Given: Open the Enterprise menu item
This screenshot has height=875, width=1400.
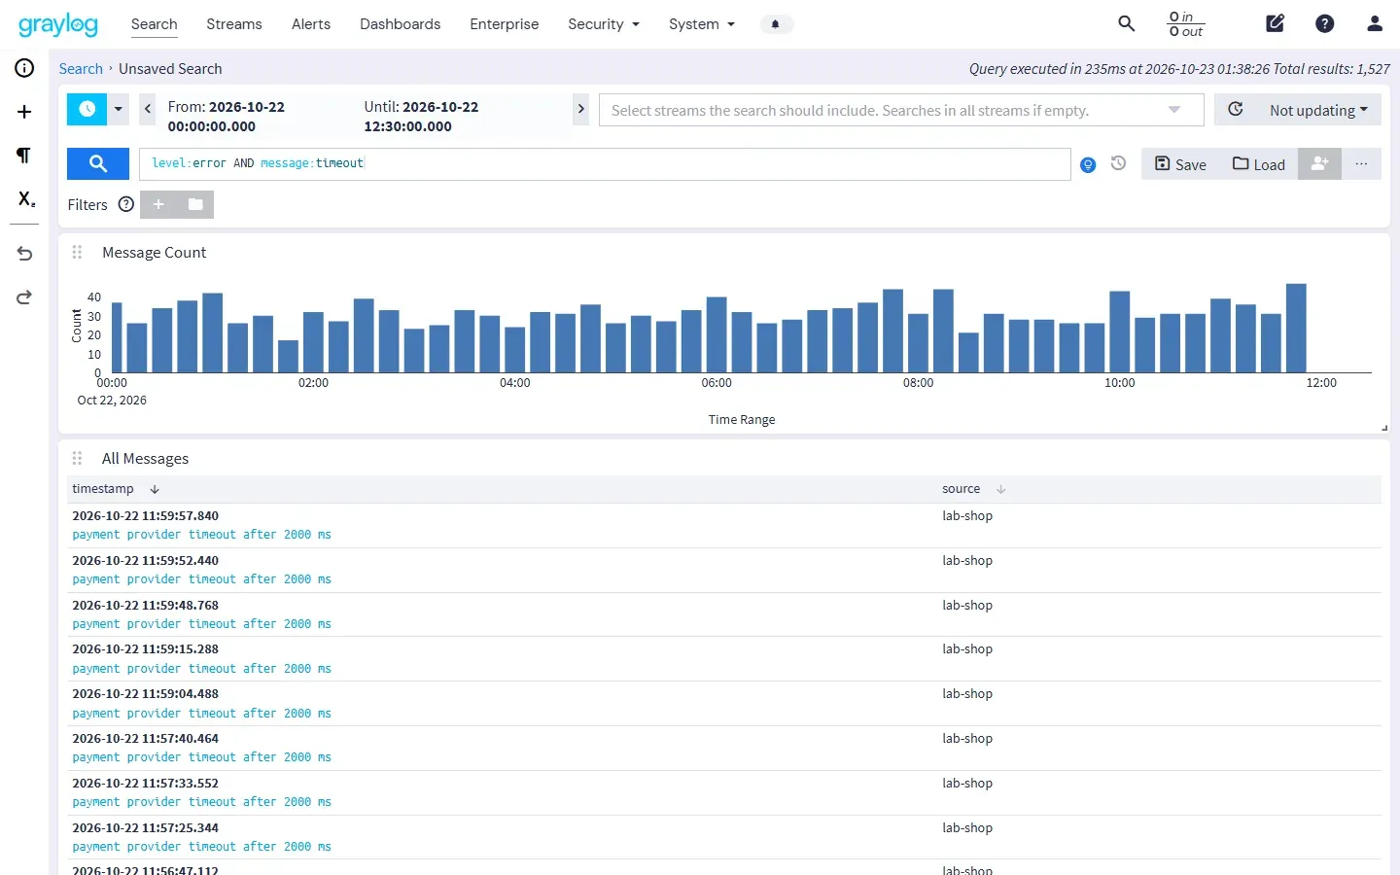Looking at the screenshot, I should (504, 24).
